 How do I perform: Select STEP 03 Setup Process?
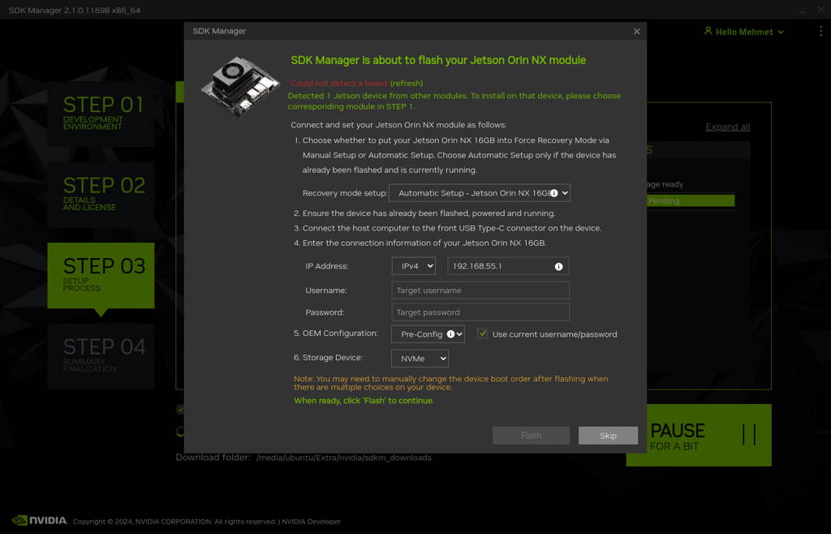click(x=101, y=275)
